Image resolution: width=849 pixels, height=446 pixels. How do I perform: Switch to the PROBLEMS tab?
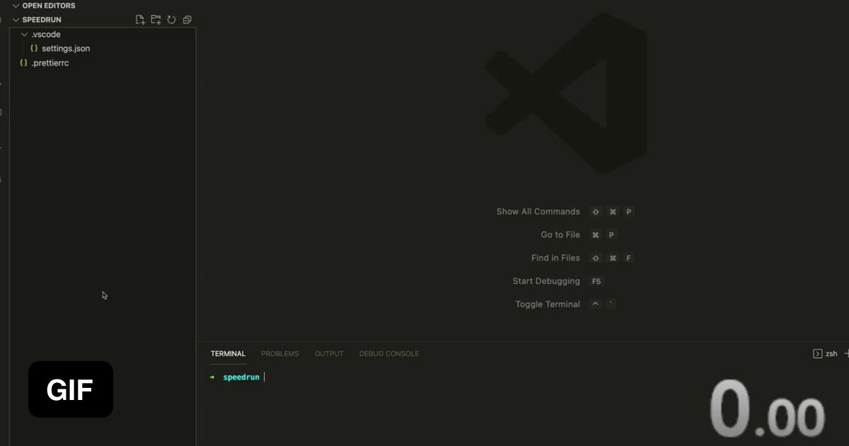(x=280, y=353)
